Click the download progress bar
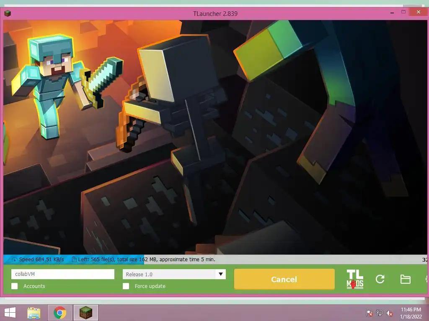 tap(215, 259)
